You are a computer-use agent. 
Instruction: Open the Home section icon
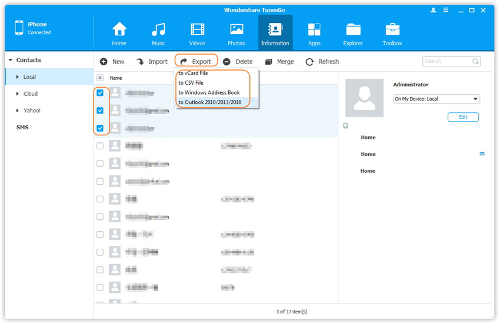(119, 31)
